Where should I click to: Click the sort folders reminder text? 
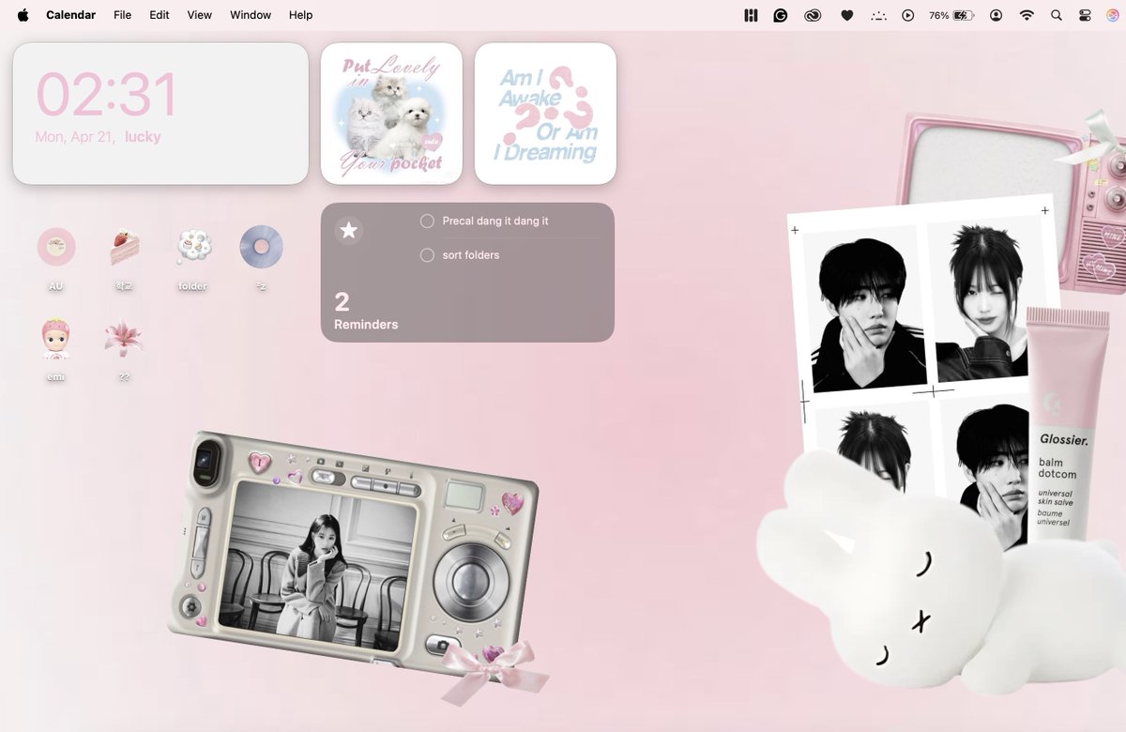click(x=471, y=255)
